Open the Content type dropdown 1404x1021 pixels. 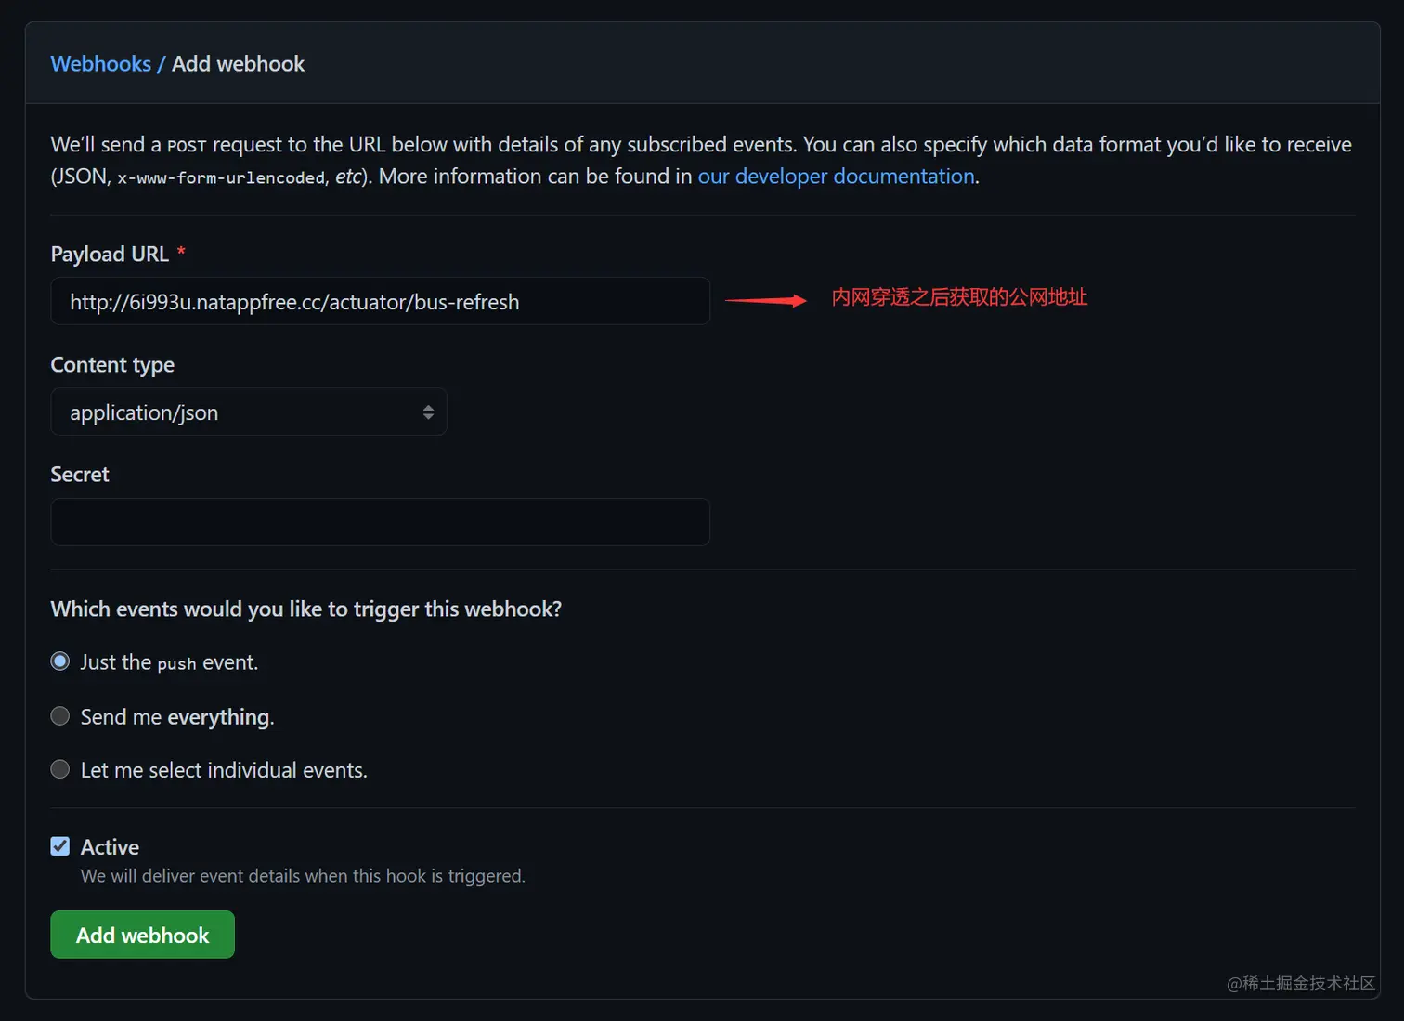point(249,412)
